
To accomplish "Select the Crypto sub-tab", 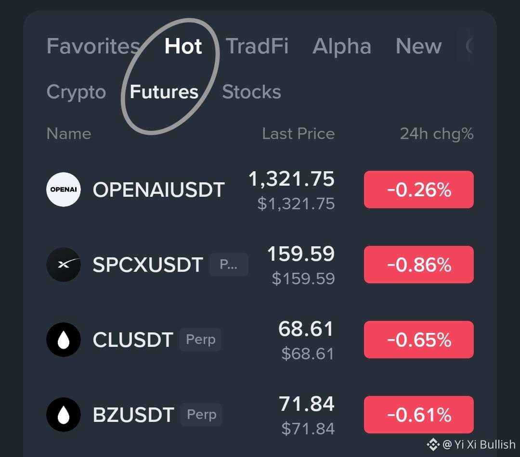I will tap(76, 92).
